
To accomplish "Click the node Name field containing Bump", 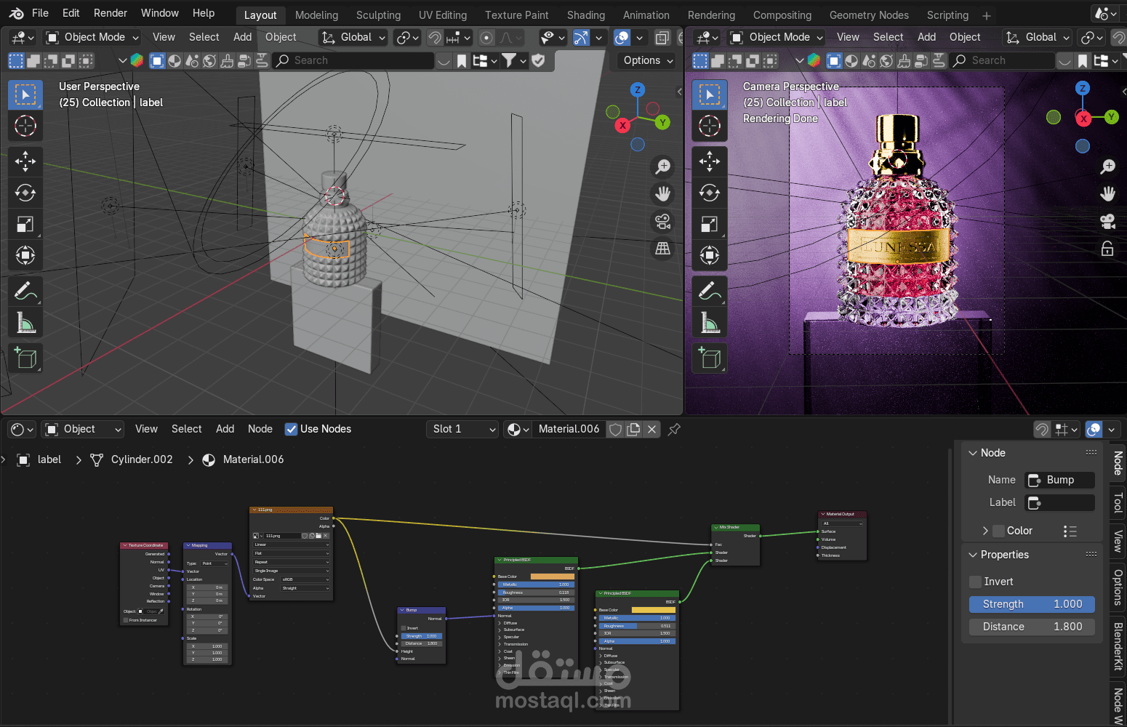I will point(1059,480).
